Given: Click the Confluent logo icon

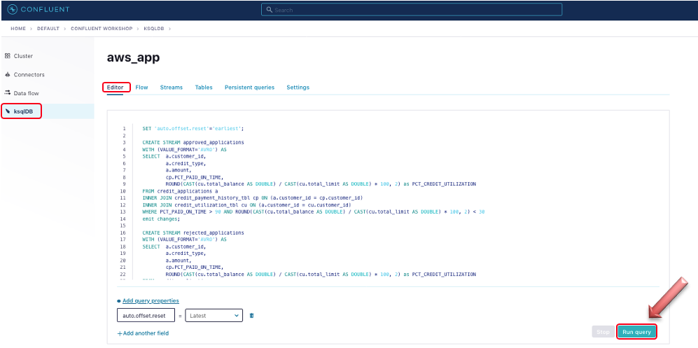Looking at the screenshot, I should tap(13, 9).
